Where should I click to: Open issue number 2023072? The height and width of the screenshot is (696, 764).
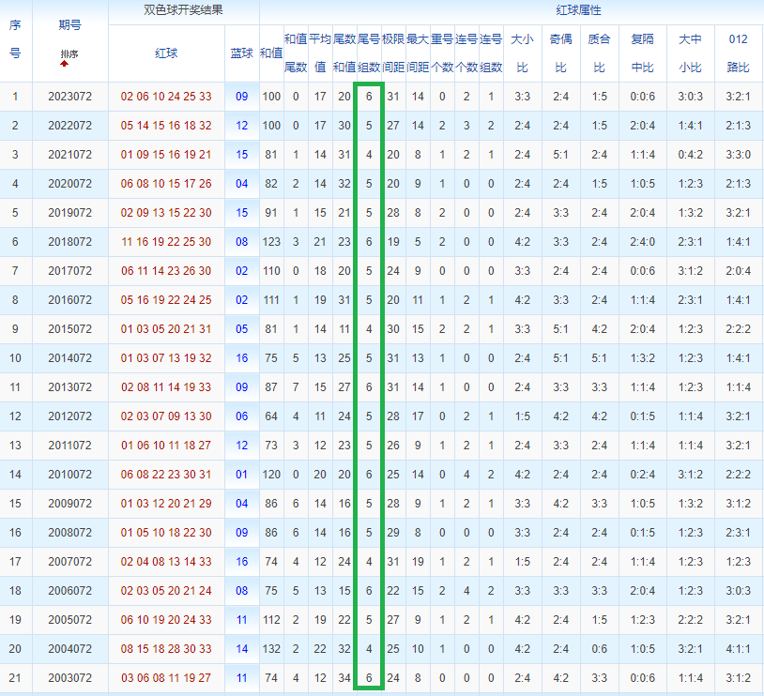coord(70,97)
